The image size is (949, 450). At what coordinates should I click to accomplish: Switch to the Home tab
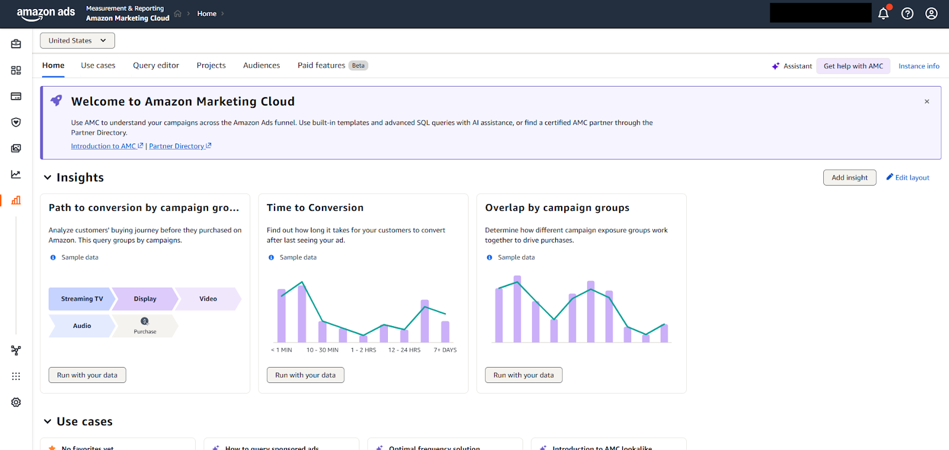[53, 65]
